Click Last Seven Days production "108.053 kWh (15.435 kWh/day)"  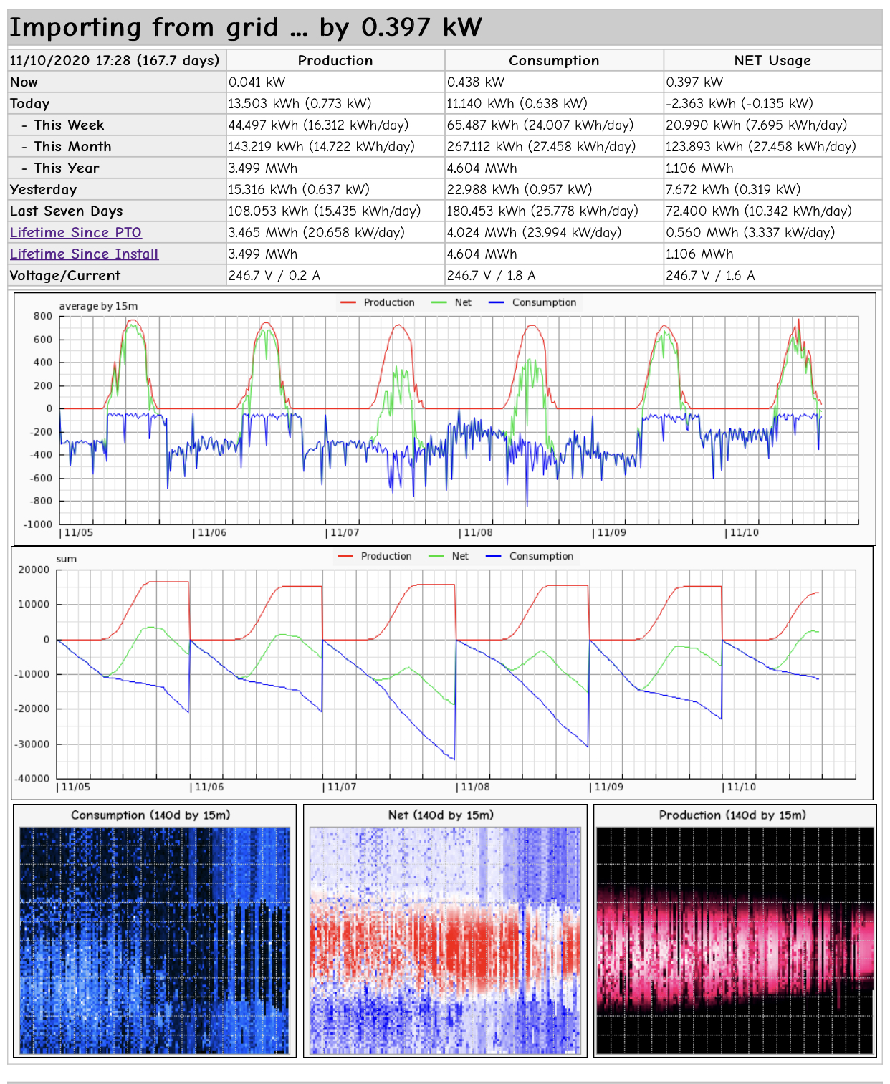(325, 211)
